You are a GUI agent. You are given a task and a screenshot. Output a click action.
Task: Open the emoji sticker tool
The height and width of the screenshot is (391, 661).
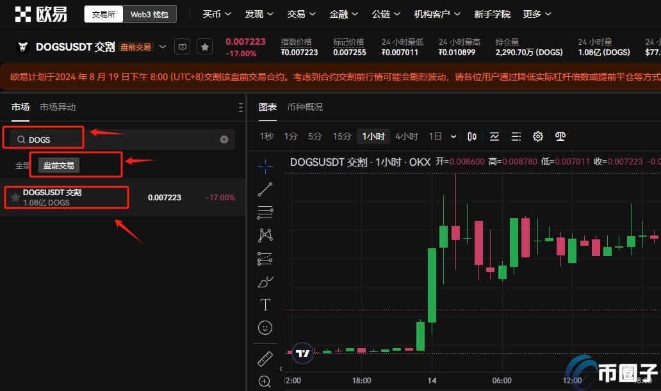pos(265,328)
